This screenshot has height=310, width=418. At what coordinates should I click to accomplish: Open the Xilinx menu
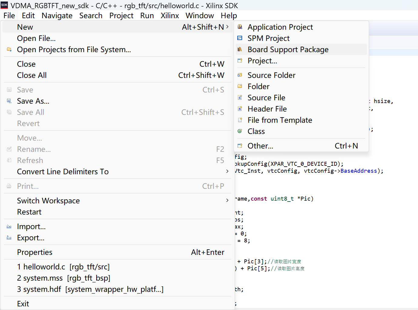point(170,16)
